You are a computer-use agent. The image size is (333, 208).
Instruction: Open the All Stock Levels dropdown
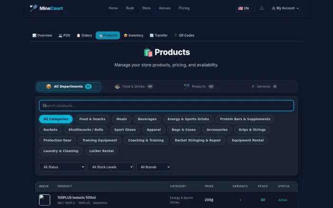pyautogui.click(x=111, y=167)
